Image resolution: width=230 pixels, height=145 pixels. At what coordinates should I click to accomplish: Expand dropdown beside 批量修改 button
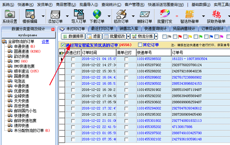(x=128, y=36)
